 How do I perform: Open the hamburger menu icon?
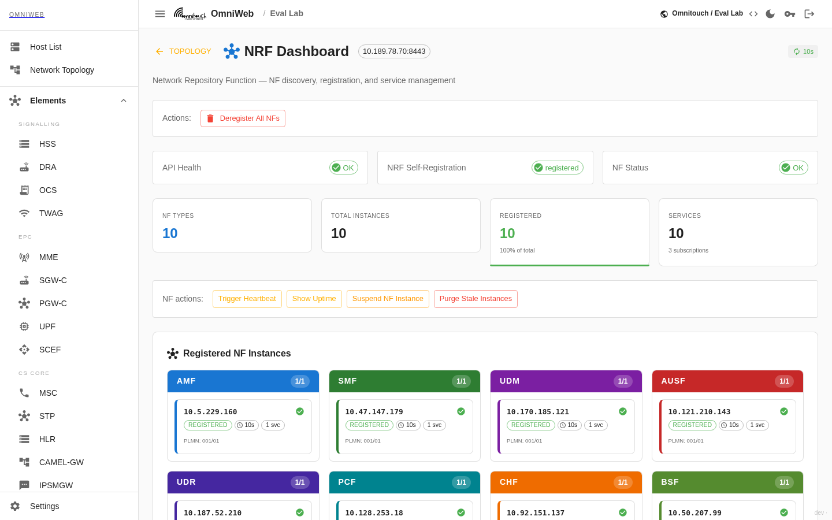pyautogui.click(x=160, y=14)
